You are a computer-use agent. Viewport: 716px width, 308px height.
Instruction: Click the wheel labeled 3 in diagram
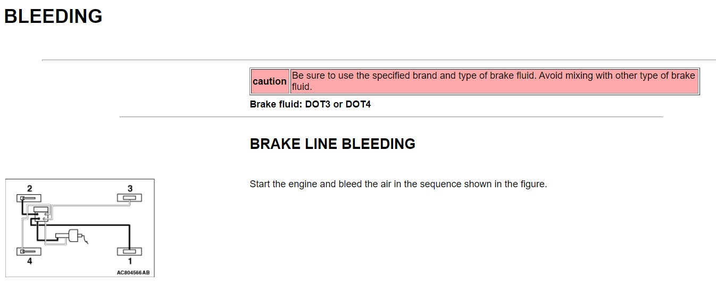[x=129, y=198]
